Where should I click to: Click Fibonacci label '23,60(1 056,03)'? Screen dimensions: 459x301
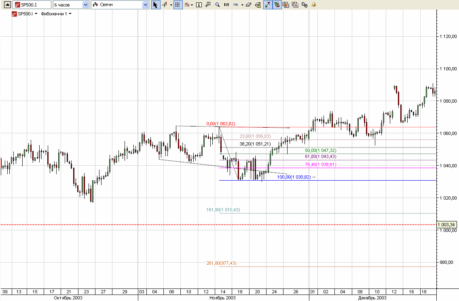(255, 136)
